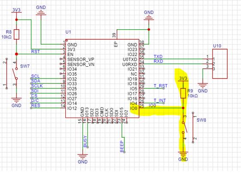Click the U1 designator label

[x=68, y=32]
